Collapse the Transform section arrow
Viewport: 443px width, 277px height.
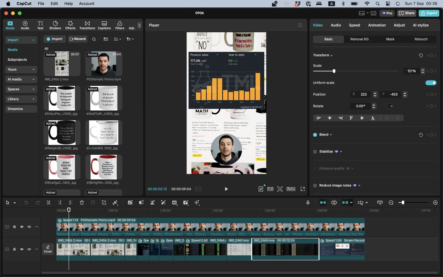(x=332, y=55)
